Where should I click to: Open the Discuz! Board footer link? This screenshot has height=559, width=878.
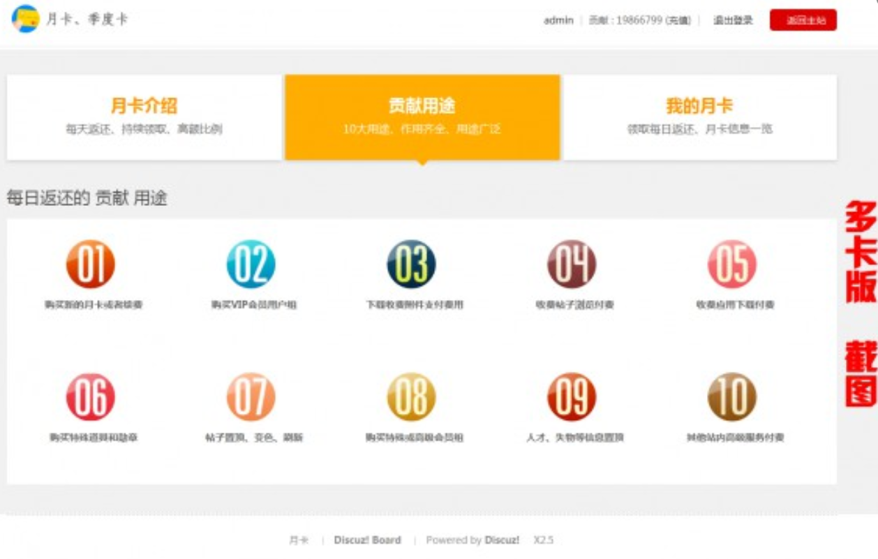(367, 540)
